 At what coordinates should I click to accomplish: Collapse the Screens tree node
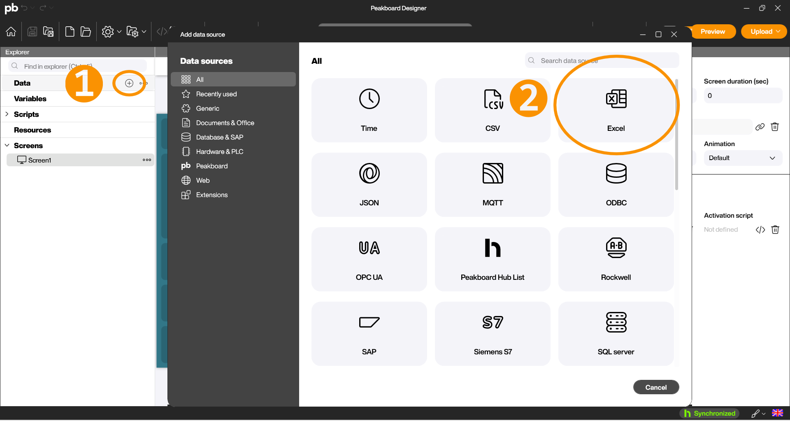coord(7,145)
